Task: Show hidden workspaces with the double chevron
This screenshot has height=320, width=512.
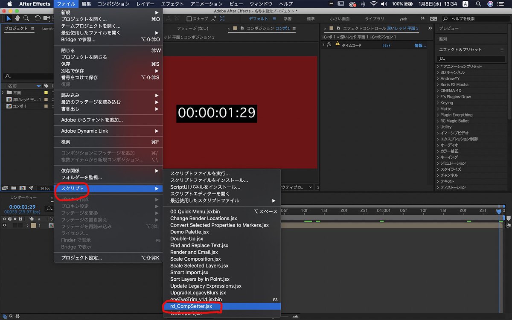Action: click(423, 18)
